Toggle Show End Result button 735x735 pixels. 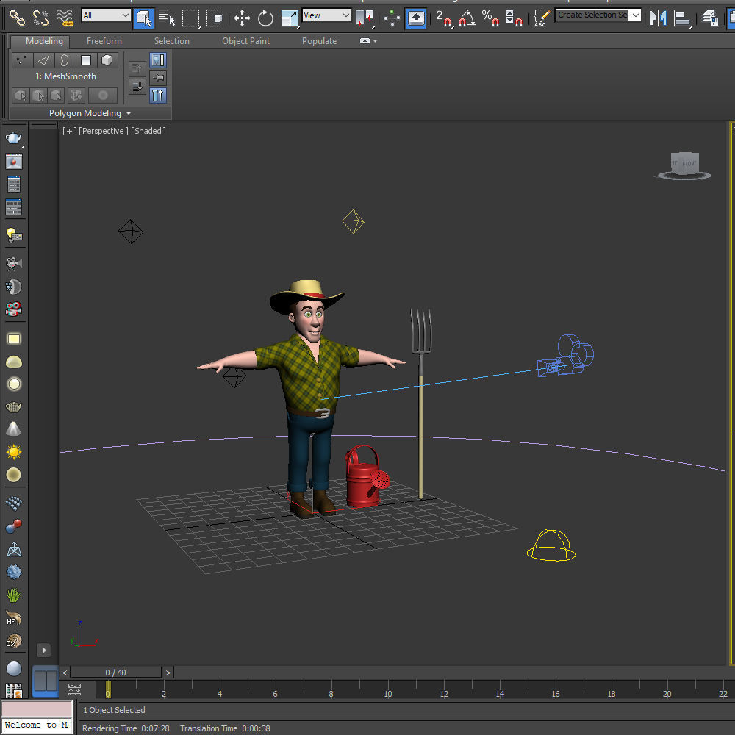158,96
